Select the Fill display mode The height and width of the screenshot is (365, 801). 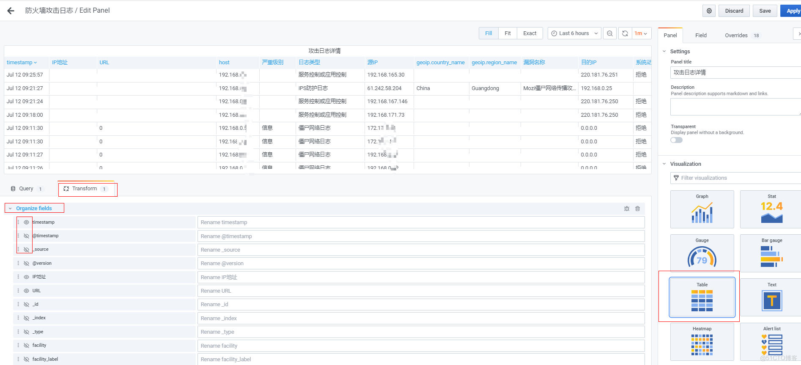[x=488, y=33]
